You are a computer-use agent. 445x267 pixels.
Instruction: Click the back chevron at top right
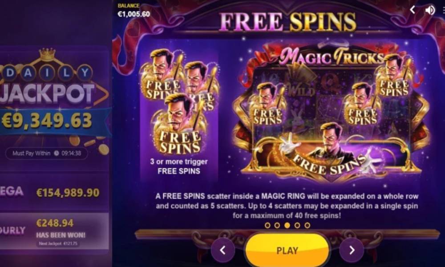point(413,10)
